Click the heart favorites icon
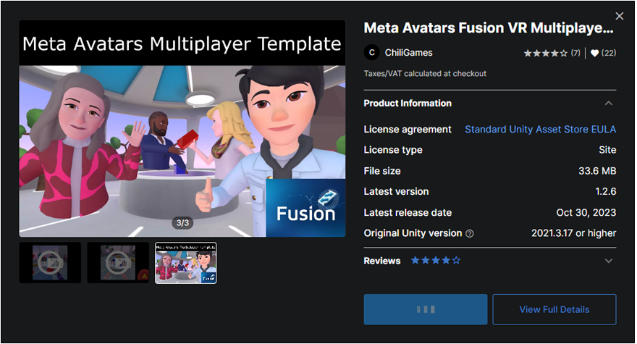 tap(594, 53)
